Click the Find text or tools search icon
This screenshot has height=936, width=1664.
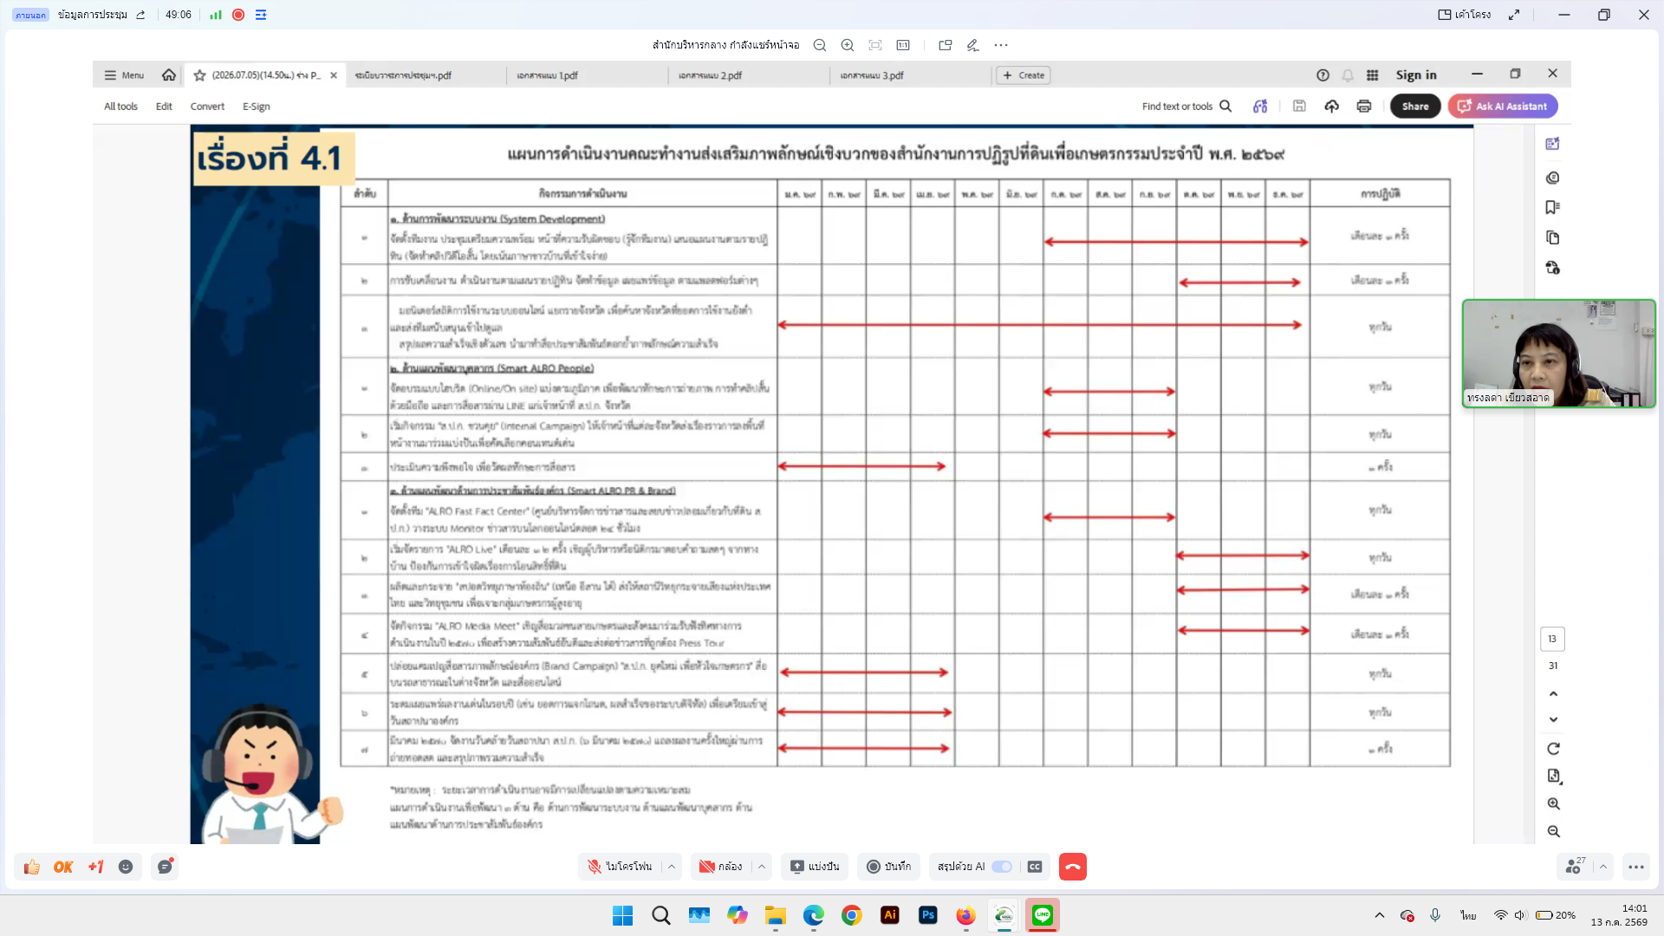pos(1225,106)
